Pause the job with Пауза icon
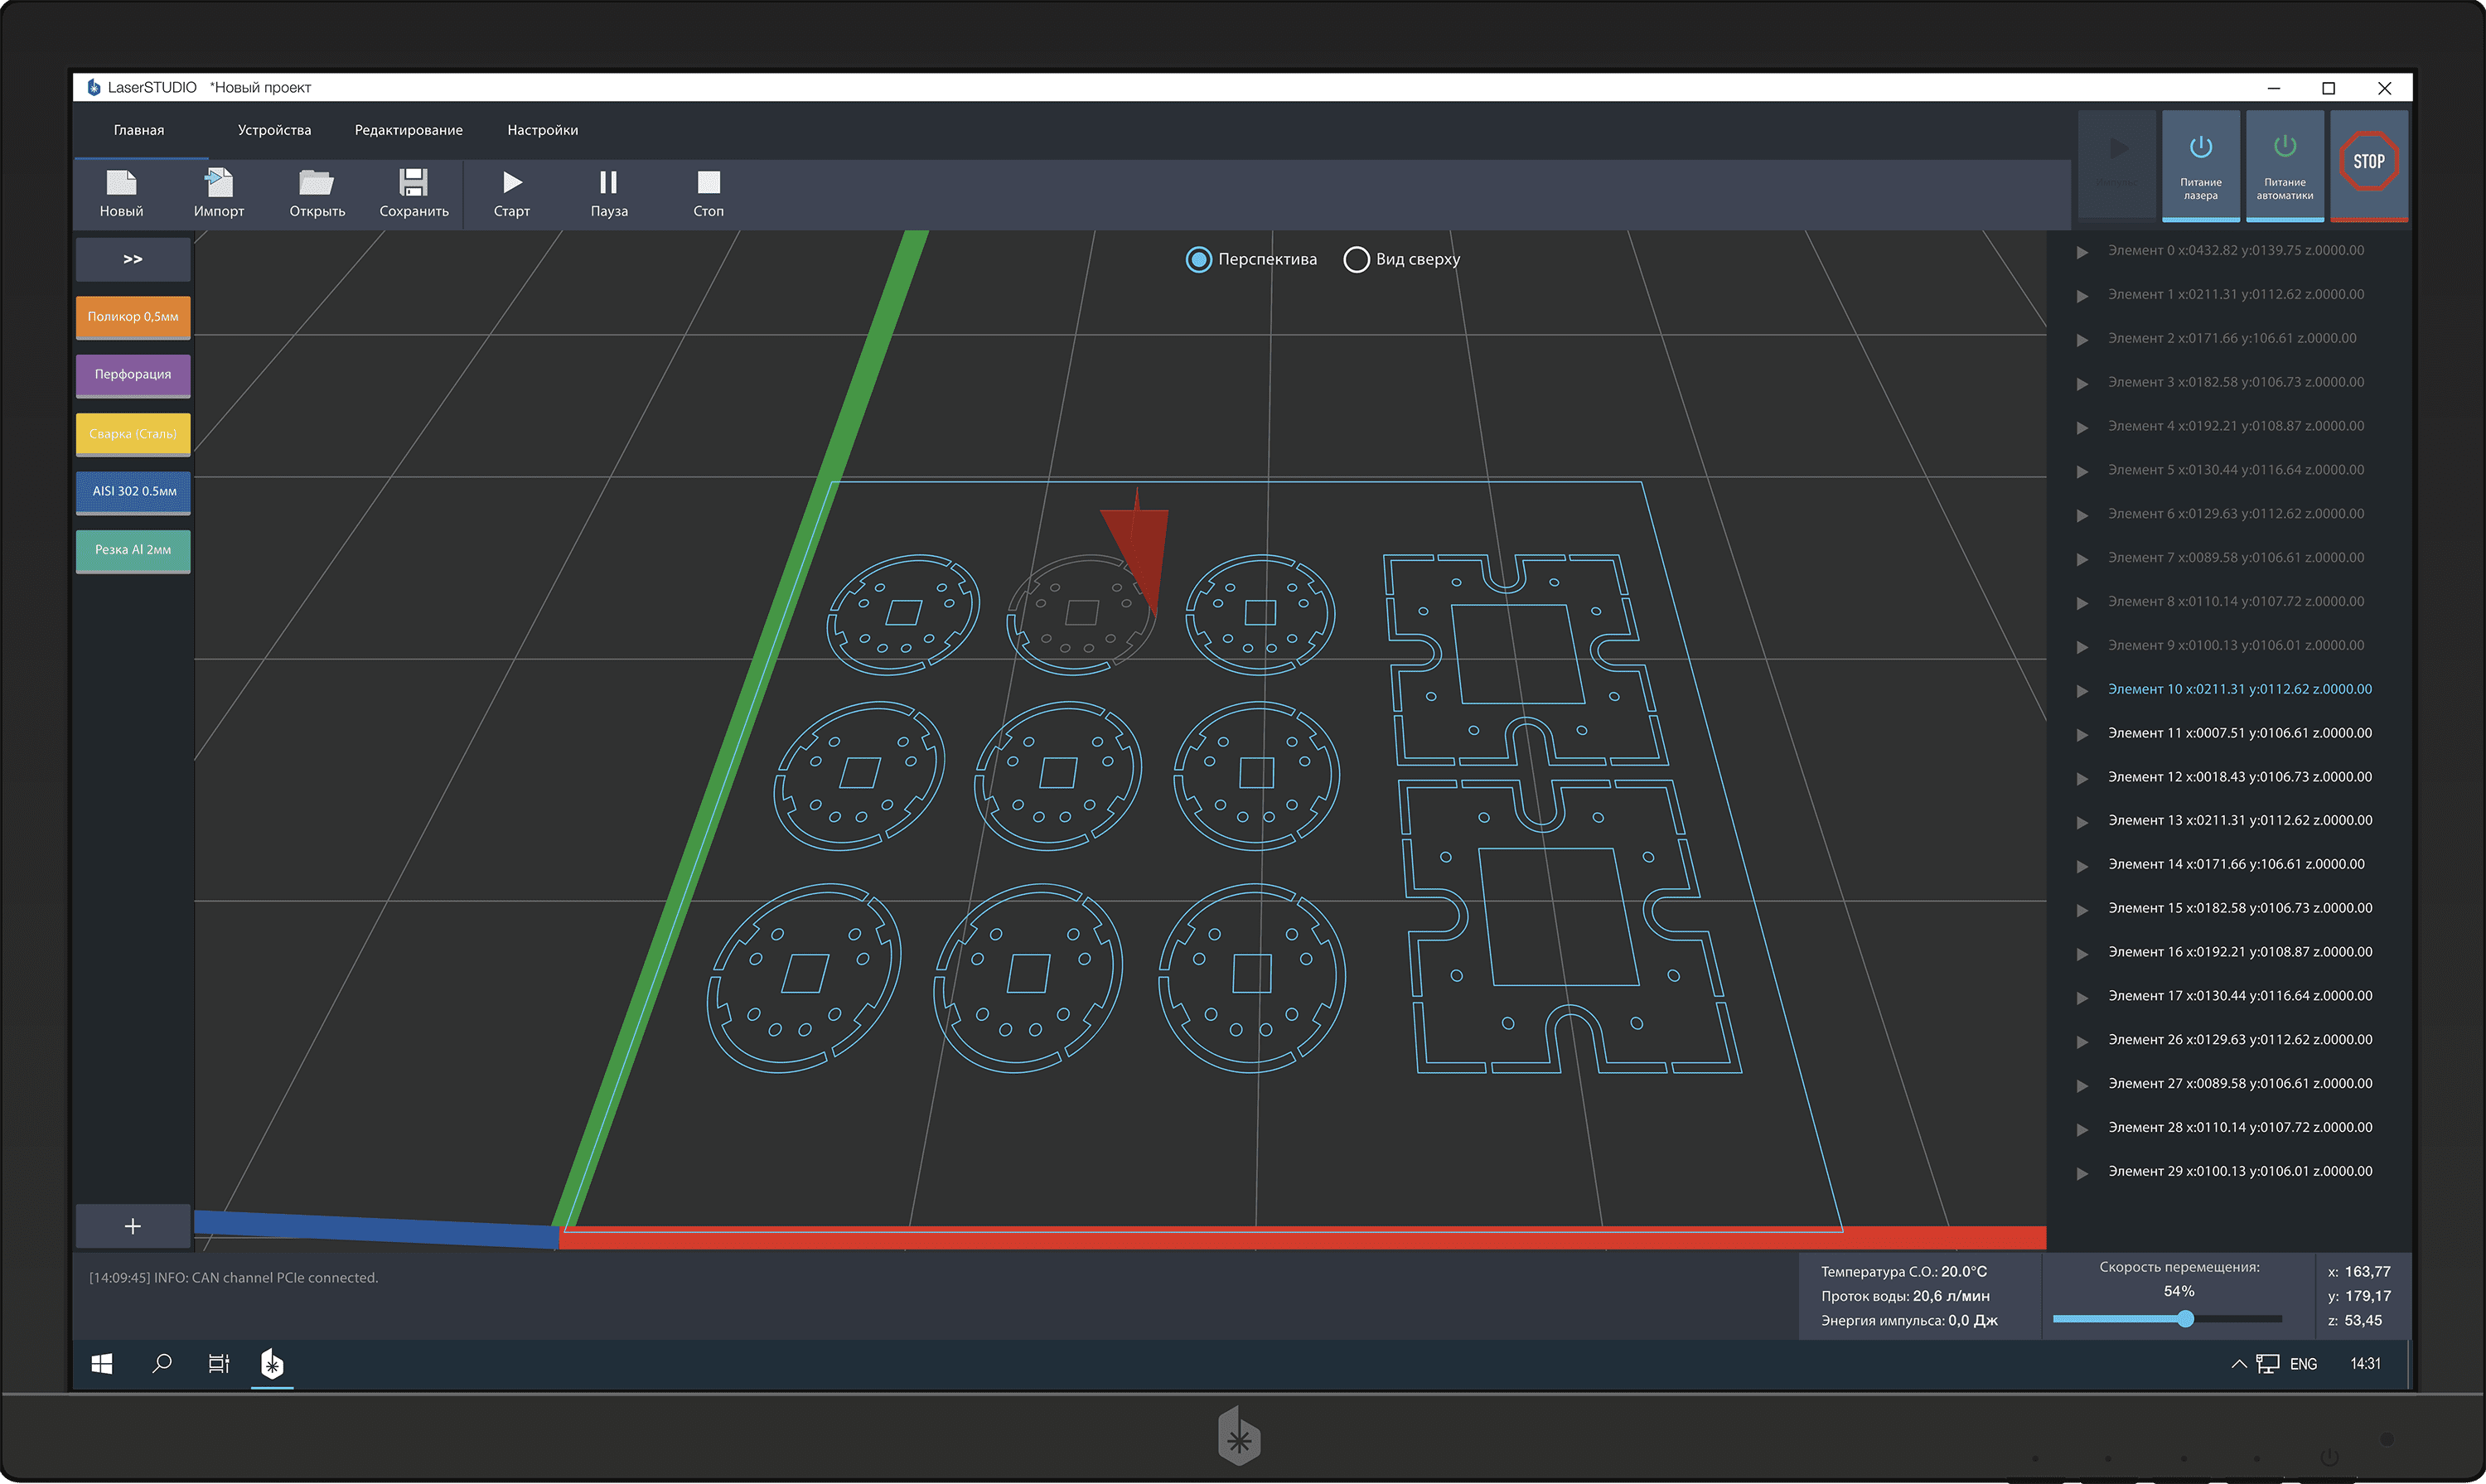This screenshot has width=2486, height=1484. point(608,182)
